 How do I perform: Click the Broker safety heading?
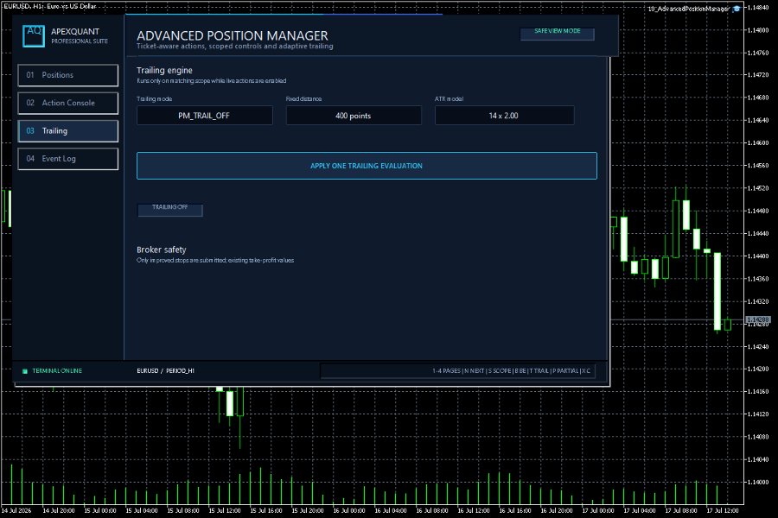point(162,250)
